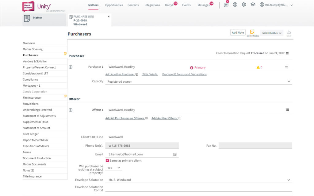Open the settings gear menu
This screenshot has height=196, width=314.
click(243, 5)
